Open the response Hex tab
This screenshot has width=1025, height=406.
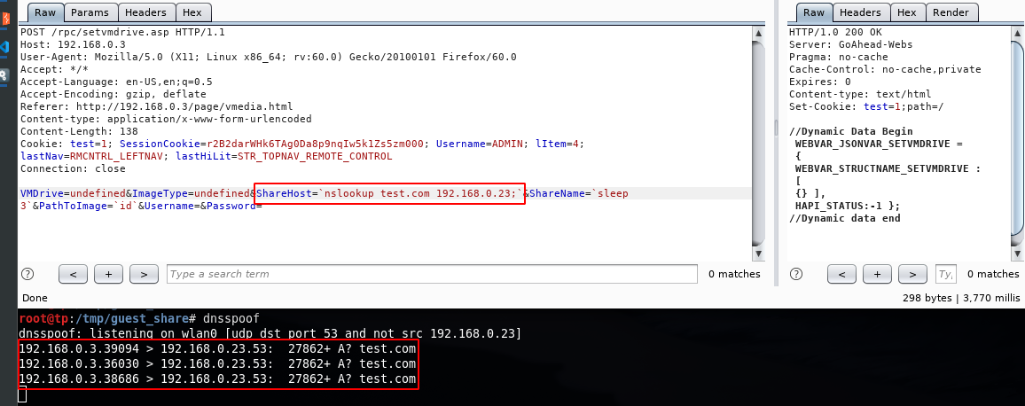(x=907, y=12)
